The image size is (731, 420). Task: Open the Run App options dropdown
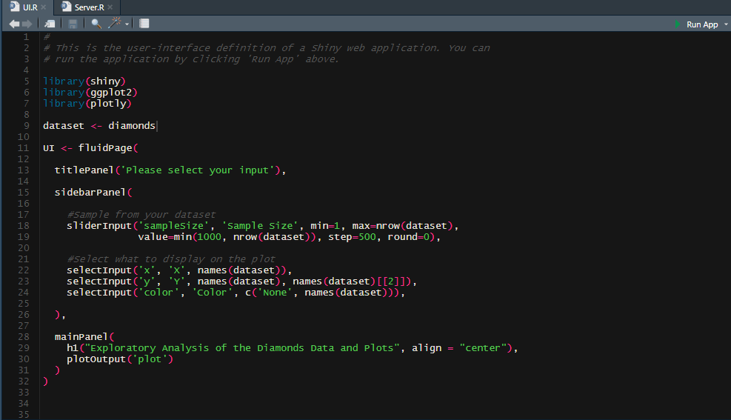coord(725,24)
